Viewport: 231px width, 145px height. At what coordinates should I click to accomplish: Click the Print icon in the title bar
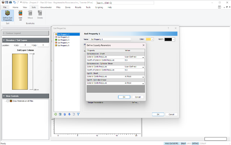click(x=10, y=2)
